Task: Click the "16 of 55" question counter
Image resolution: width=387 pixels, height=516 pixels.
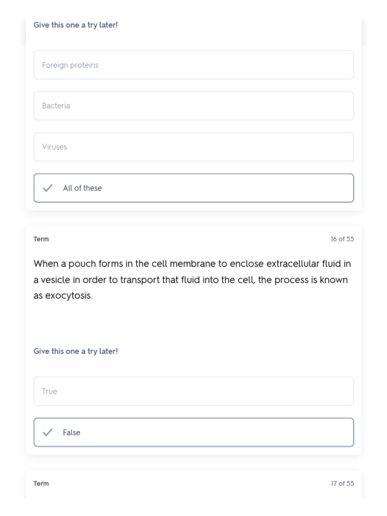Action: click(342, 239)
